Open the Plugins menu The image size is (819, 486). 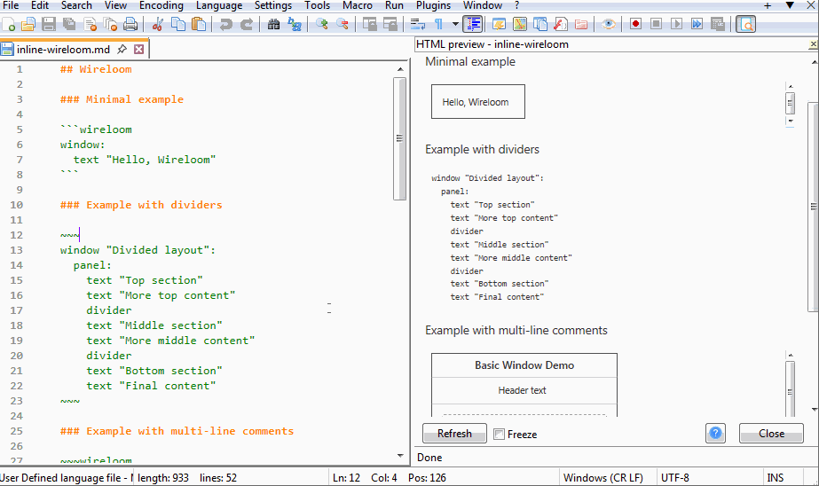(x=433, y=5)
